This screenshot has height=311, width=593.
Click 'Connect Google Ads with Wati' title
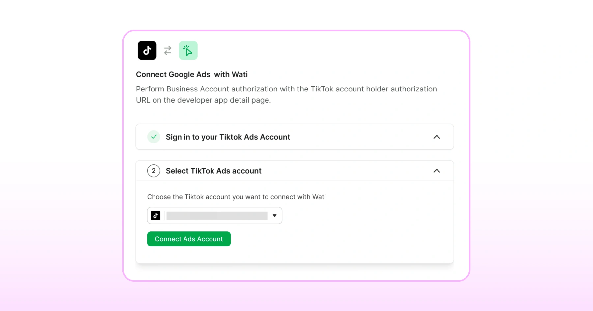[x=192, y=74]
